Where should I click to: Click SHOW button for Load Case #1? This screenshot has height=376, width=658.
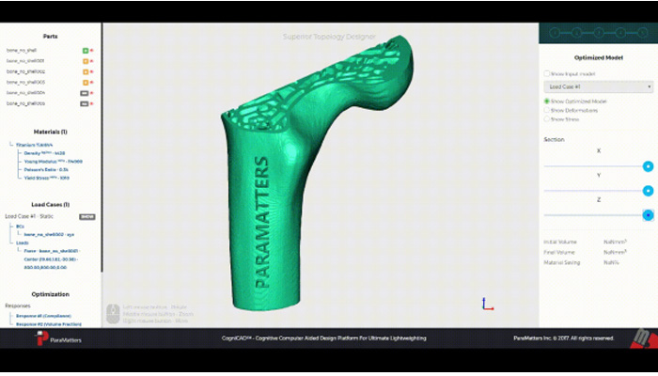87,217
